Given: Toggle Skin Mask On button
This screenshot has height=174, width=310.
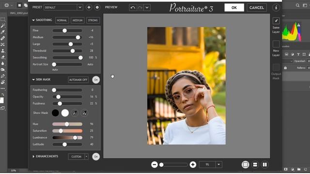Looking at the screenshot, I should click(x=96, y=80).
